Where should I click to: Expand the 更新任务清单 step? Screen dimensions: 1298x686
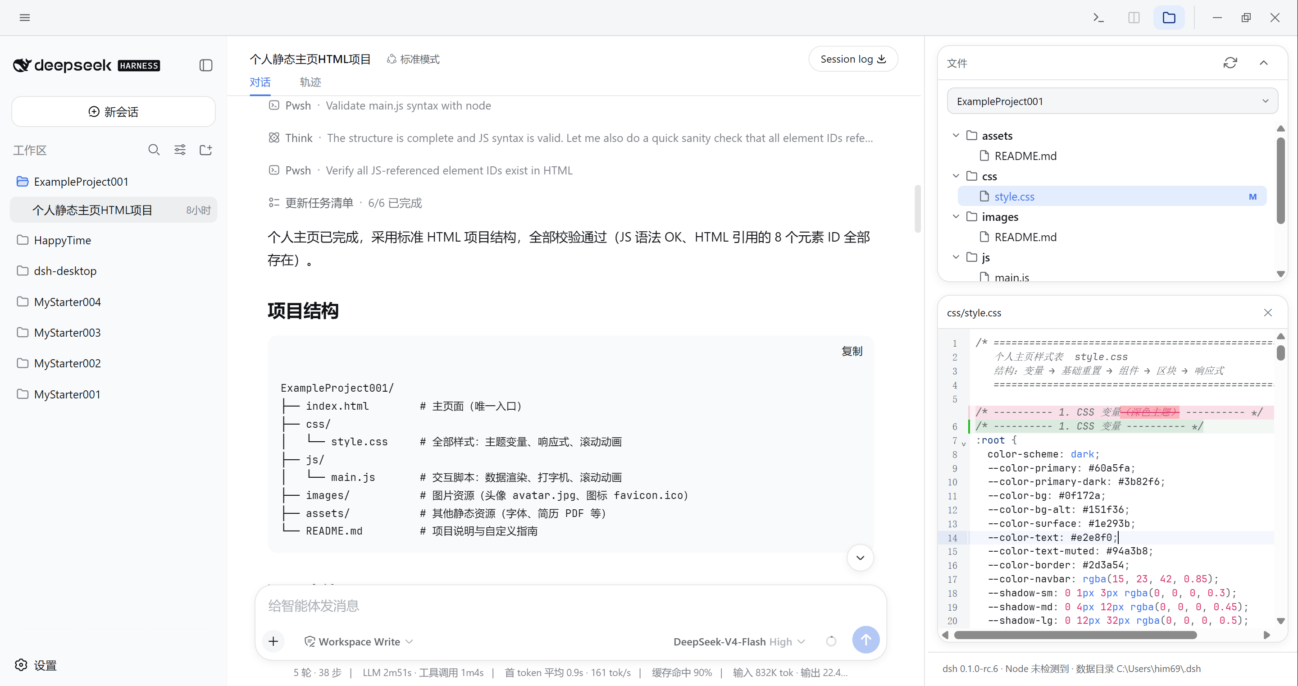coord(345,203)
